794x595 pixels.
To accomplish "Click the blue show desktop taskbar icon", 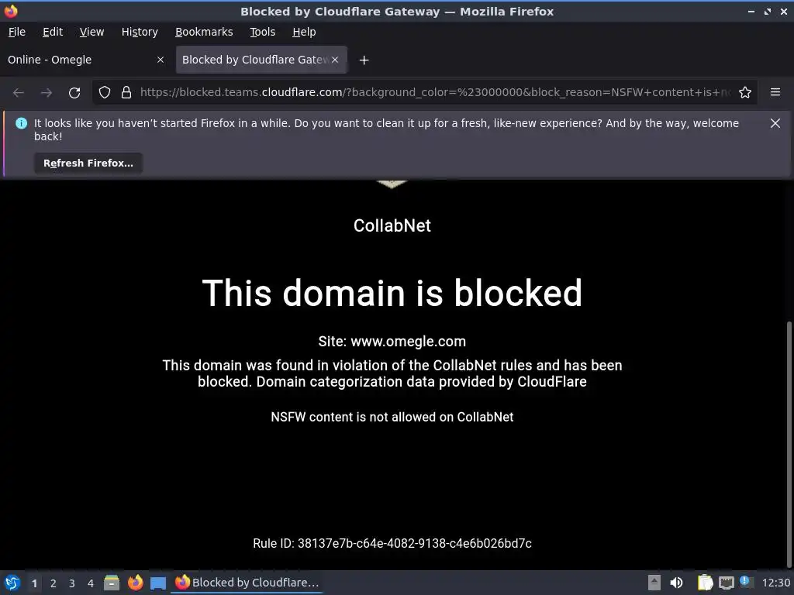I will (x=158, y=583).
